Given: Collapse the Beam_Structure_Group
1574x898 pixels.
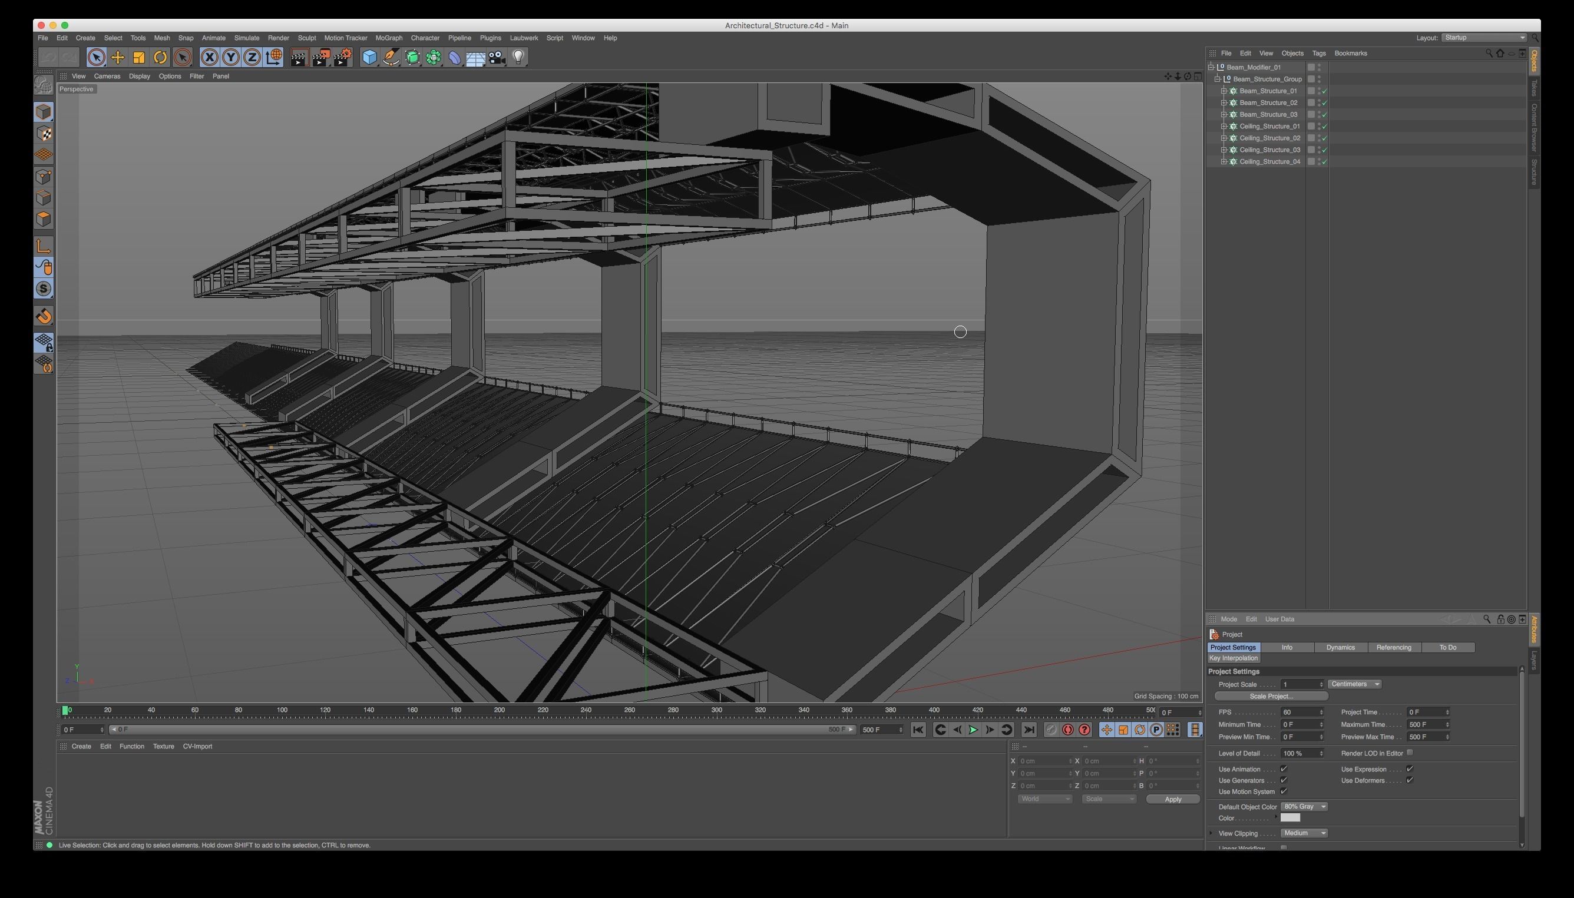Looking at the screenshot, I should 1218,79.
